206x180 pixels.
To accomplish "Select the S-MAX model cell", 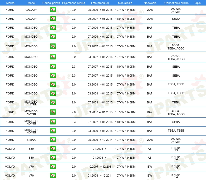I will pyautogui.click(x=31, y=140).
